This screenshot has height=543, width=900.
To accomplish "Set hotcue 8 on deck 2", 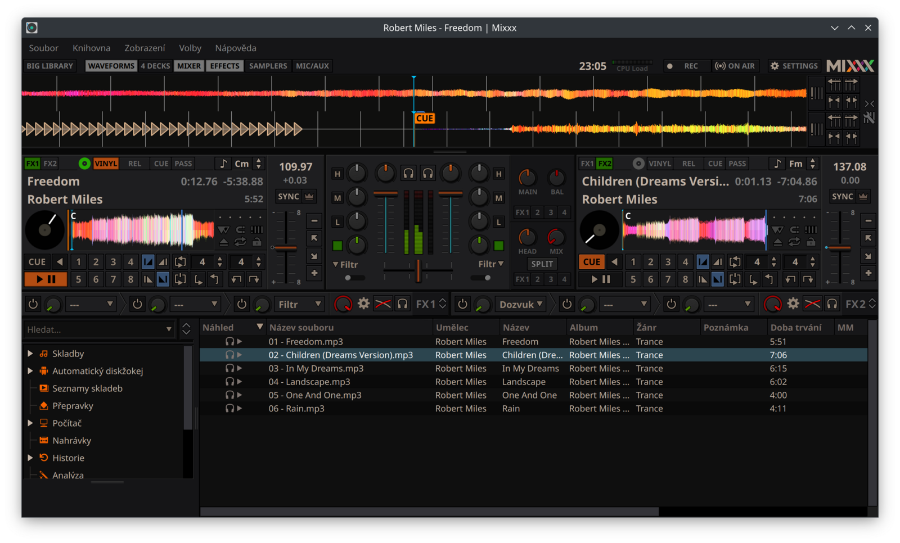I will tap(685, 279).
